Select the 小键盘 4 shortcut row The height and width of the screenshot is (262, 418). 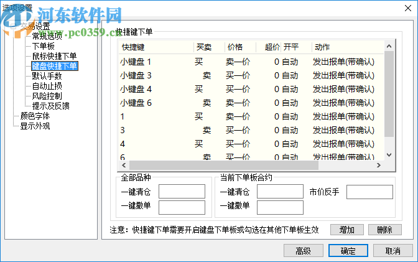pyautogui.click(x=251, y=89)
